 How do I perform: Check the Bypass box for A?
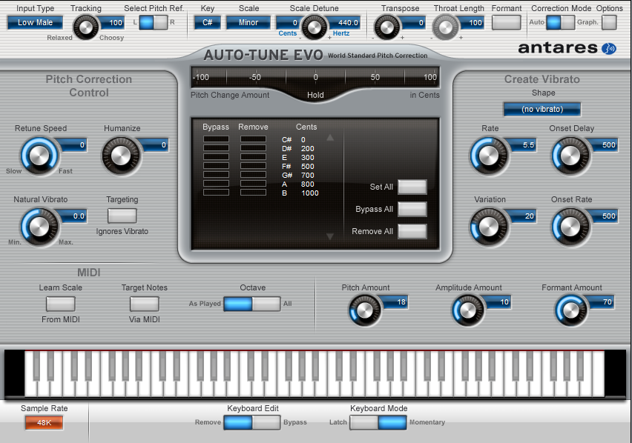(216, 184)
